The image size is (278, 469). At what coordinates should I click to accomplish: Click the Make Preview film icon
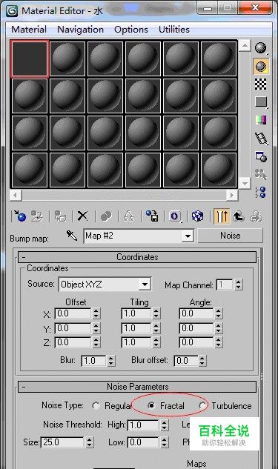261,138
